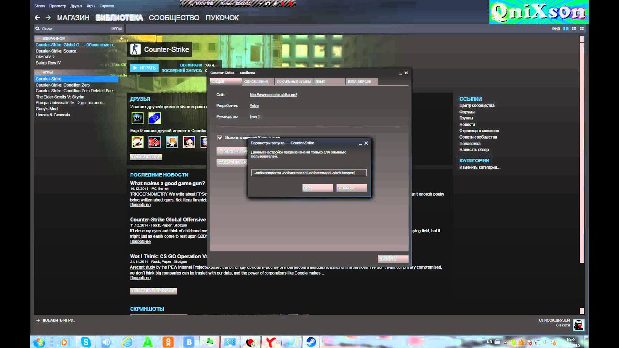Click the Написать обзор link
The image size is (619, 348).
[x=474, y=149]
